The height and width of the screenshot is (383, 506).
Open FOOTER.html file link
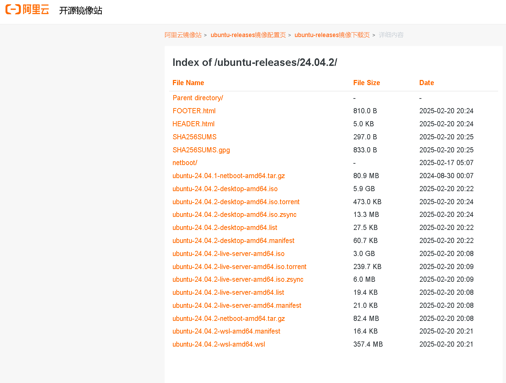click(194, 111)
